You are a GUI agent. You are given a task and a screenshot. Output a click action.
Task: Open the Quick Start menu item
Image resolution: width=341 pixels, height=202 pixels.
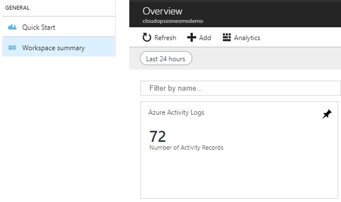(x=59, y=27)
